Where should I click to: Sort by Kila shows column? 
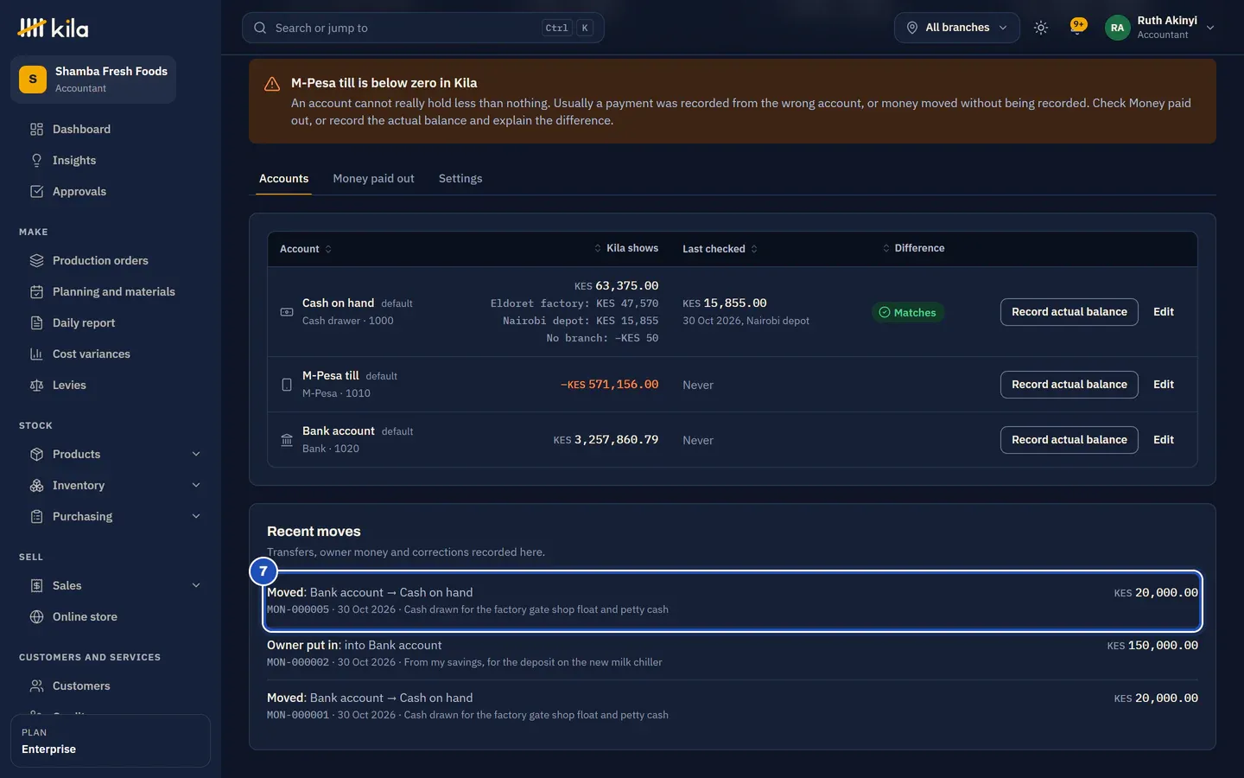click(x=626, y=248)
